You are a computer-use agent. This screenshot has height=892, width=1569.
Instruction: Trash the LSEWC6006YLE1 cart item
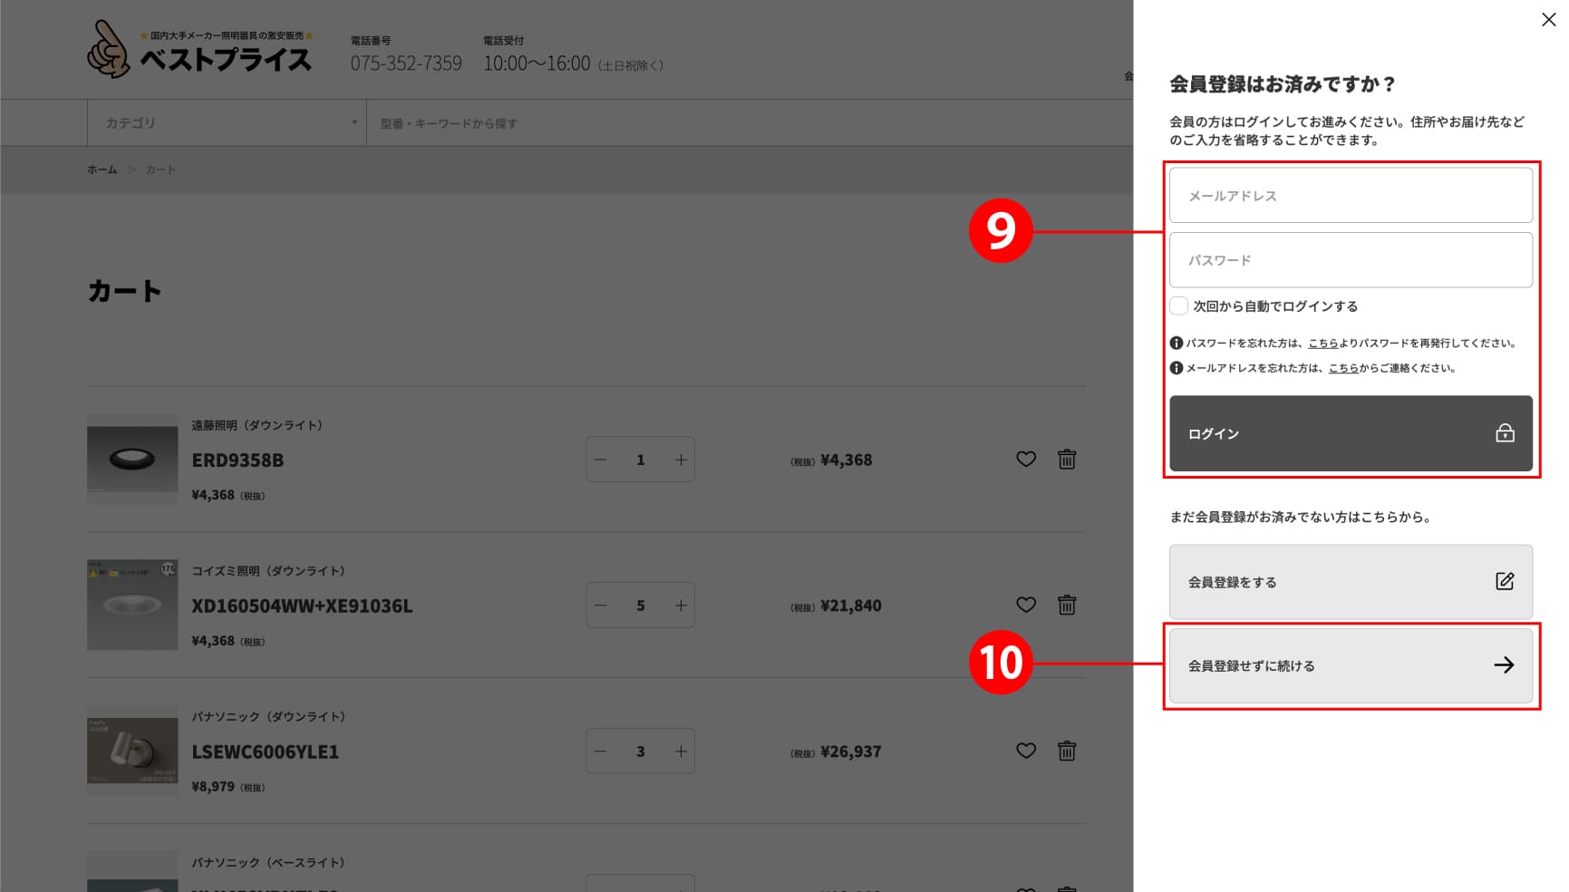click(1067, 751)
